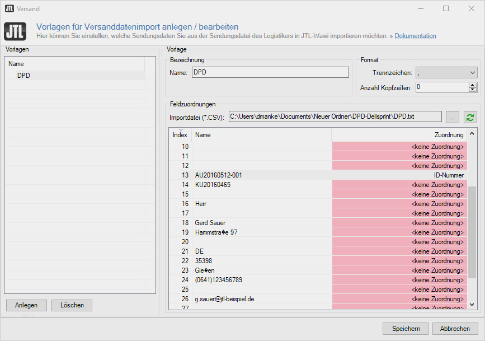Click the Löschen button
The image size is (485, 341).
tap(72, 305)
